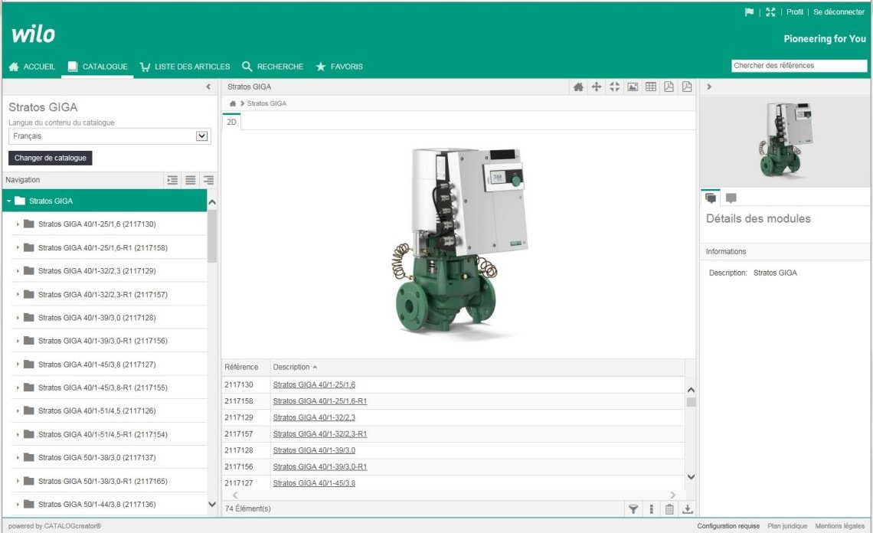Click folder icon of Stratos GIGA 40/1-39/3,0 (2117128)
Viewport: 873px width, 533px height.
click(29, 318)
